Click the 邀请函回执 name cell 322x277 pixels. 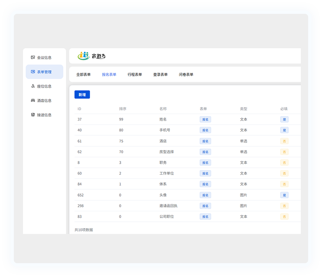[x=168, y=206]
